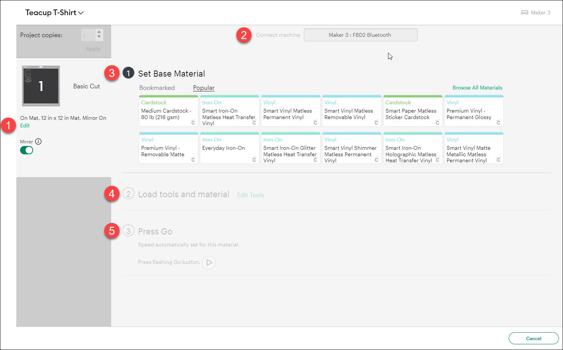Switch to the Bookmarked materials tab
This screenshot has width=563, height=350.
157,88
